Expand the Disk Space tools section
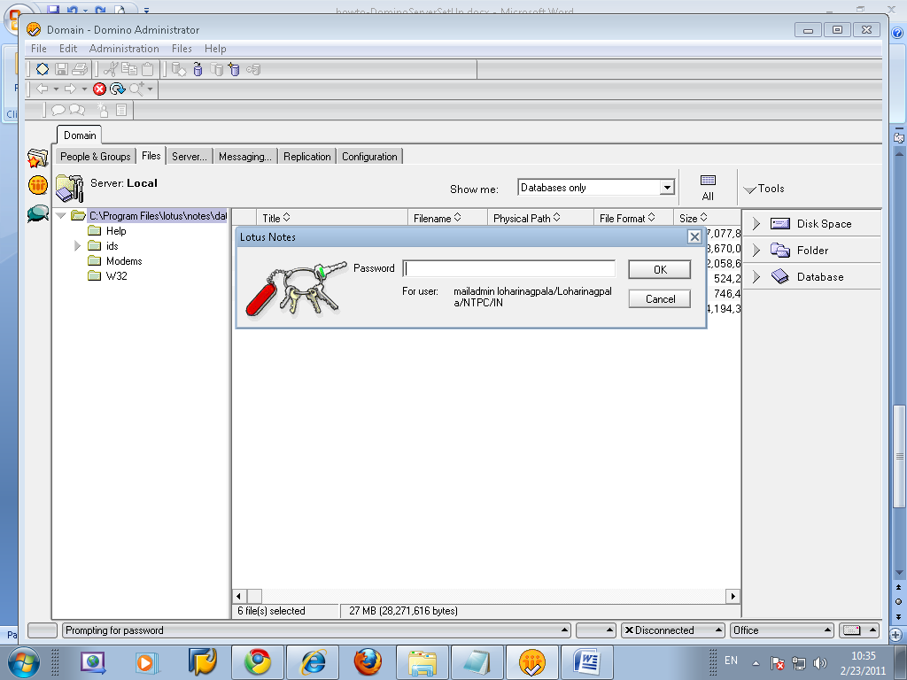The height and width of the screenshot is (680, 907). click(x=756, y=224)
